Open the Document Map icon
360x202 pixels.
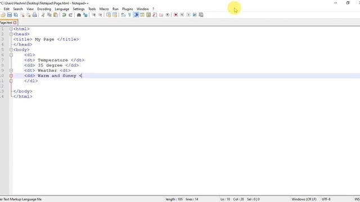coord(148,15)
